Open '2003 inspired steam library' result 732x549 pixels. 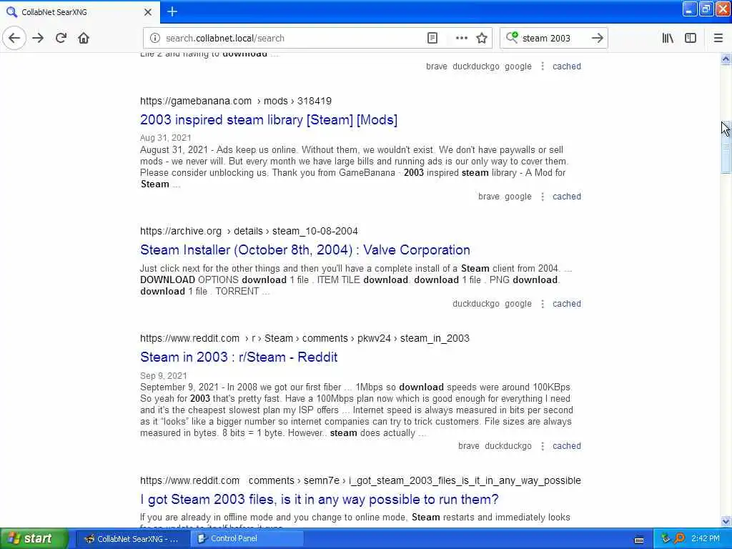click(269, 120)
